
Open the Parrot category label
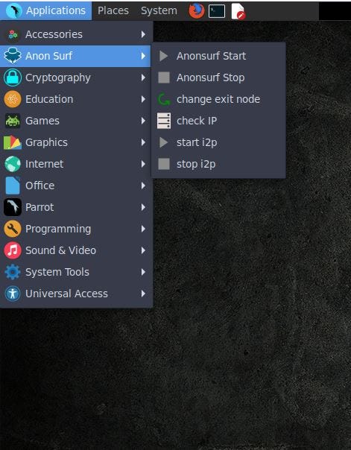coord(39,207)
